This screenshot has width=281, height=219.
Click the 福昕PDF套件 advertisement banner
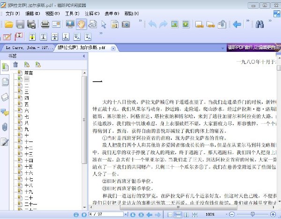[254, 47]
